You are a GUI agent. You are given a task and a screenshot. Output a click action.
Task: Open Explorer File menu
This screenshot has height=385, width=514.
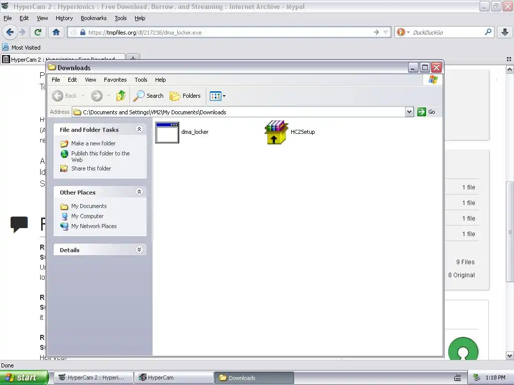(56, 80)
